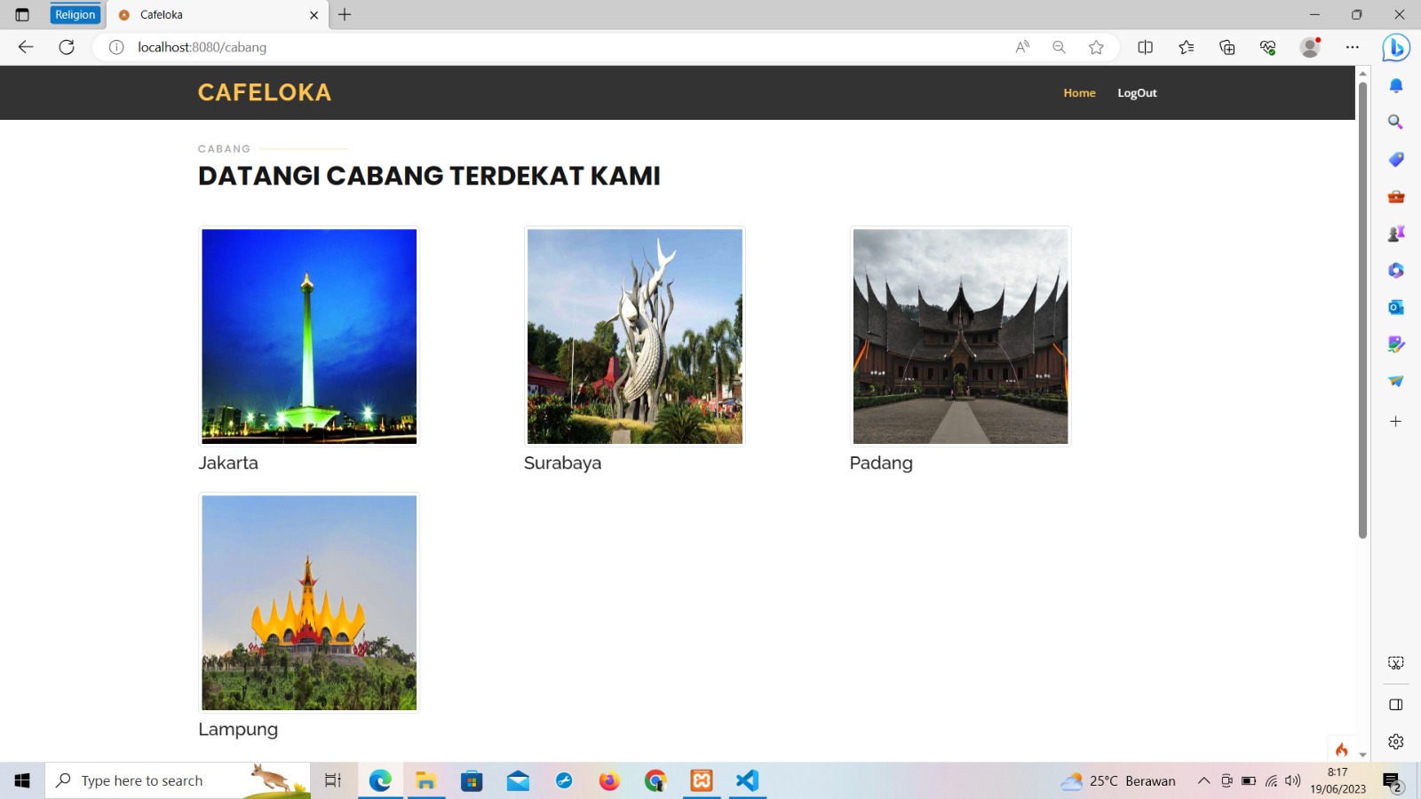Toggle favorite star for this page
This screenshot has height=799, width=1421.
point(1096,47)
